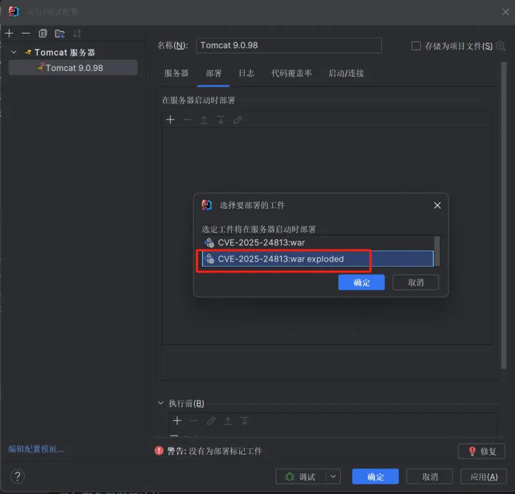Click the 修复 fix button
This screenshot has width=515, height=494.
pyautogui.click(x=481, y=451)
